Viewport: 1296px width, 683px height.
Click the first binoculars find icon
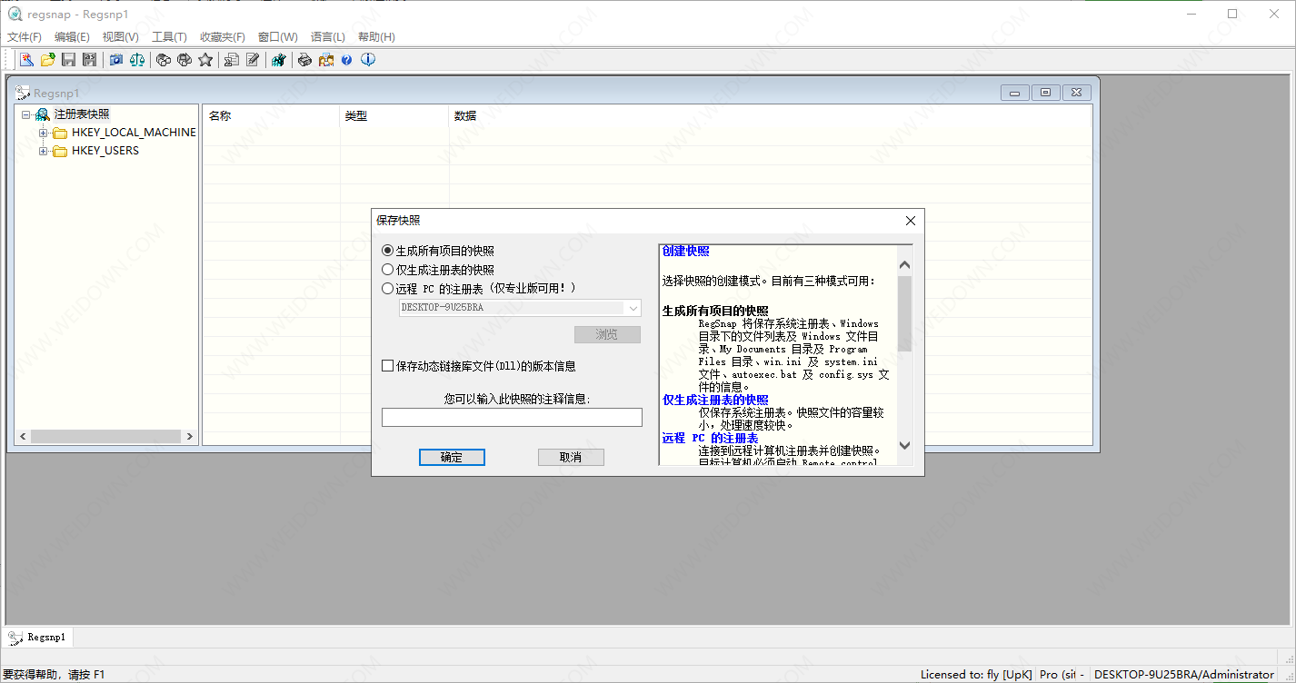click(x=164, y=60)
